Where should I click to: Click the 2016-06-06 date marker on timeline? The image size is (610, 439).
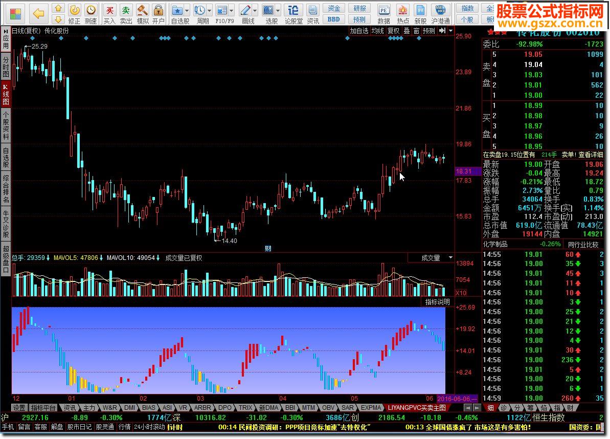click(458, 398)
